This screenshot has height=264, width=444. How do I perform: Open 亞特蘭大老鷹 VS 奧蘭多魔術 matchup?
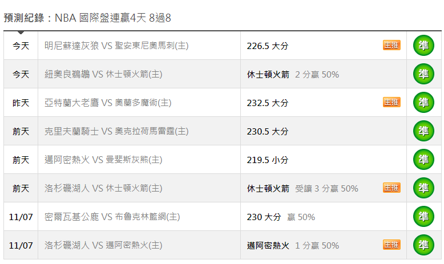coord(108,103)
